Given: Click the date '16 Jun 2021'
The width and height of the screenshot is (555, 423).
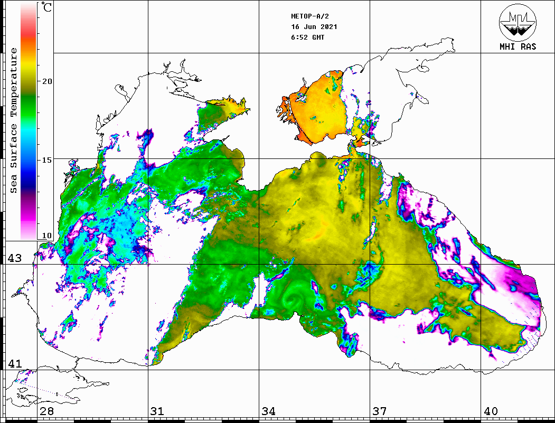Looking at the screenshot, I should pos(314,27).
